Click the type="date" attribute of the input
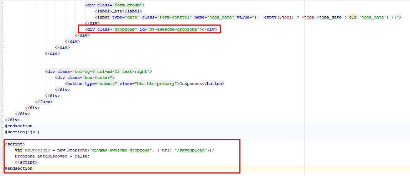410x176 pixels. [x=126, y=17]
